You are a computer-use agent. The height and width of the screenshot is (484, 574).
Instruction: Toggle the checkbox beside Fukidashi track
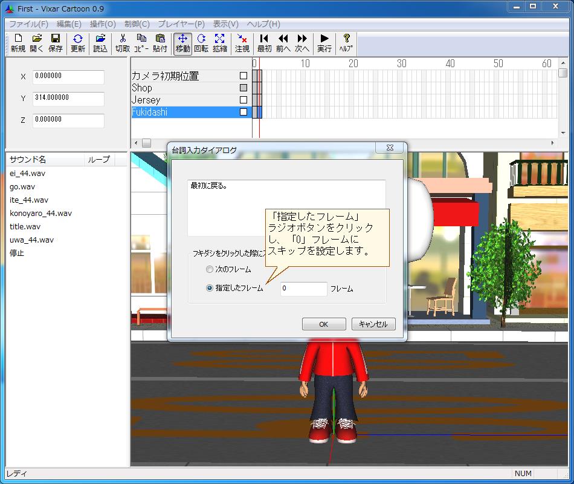(x=244, y=112)
